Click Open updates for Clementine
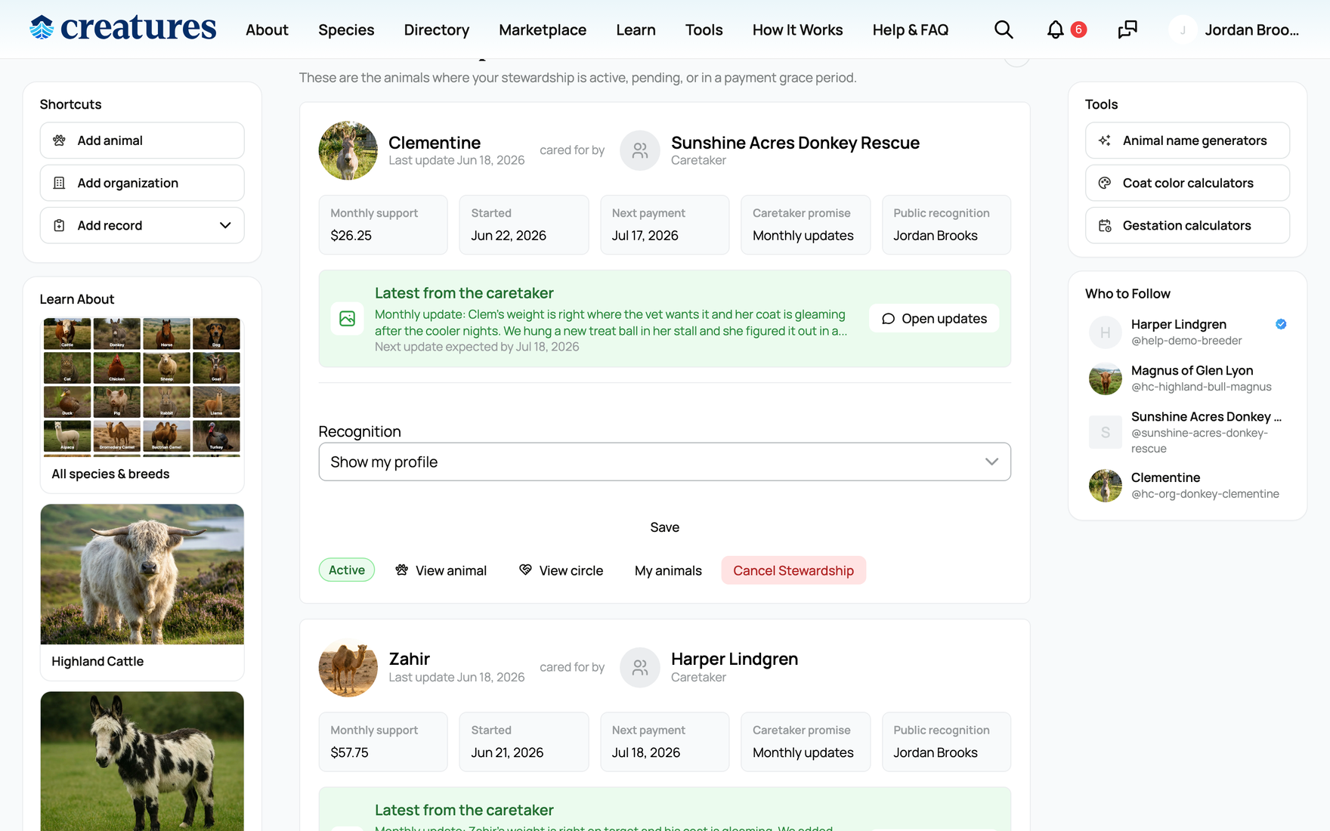This screenshot has height=831, width=1330. click(x=934, y=319)
